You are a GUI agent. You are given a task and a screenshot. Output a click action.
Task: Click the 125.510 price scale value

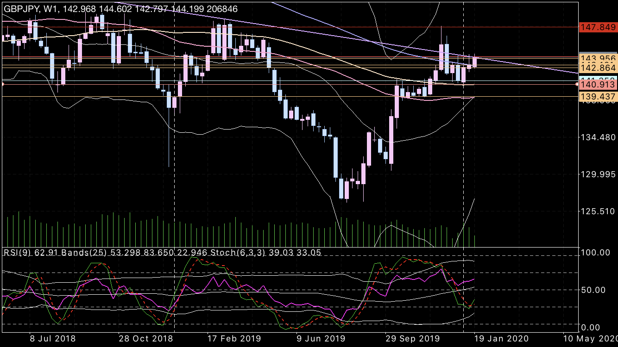click(599, 211)
